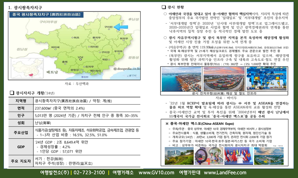Click the blue map title banner 중국 광시좡족자치구
The height and width of the screenshot is (178, 298).
click(46, 15)
